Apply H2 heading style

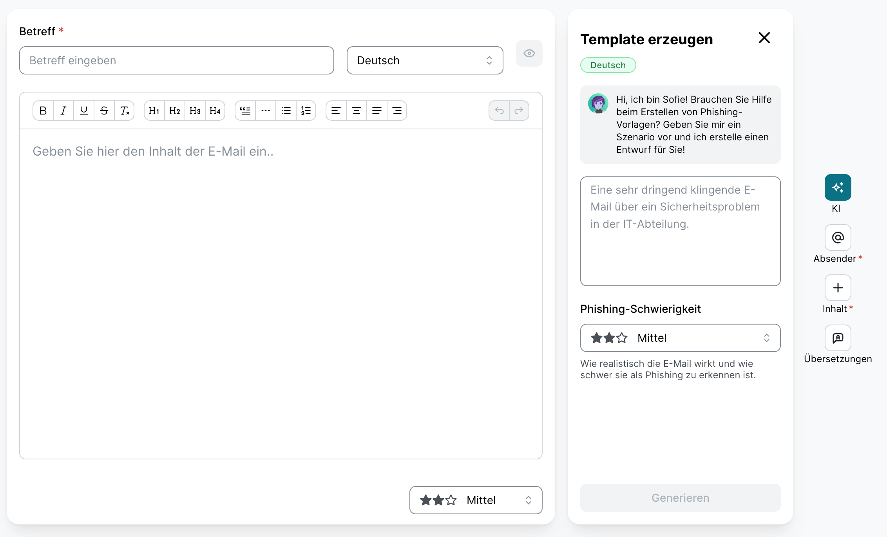175,111
